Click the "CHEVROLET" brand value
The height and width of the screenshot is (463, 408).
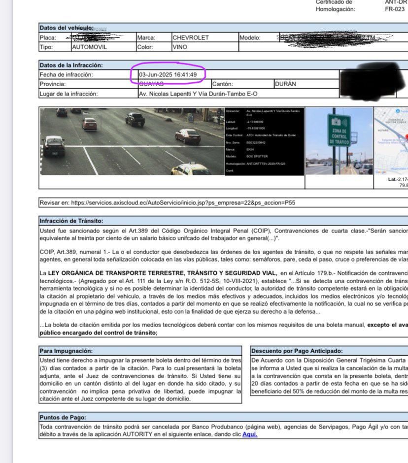click(191, 38)
